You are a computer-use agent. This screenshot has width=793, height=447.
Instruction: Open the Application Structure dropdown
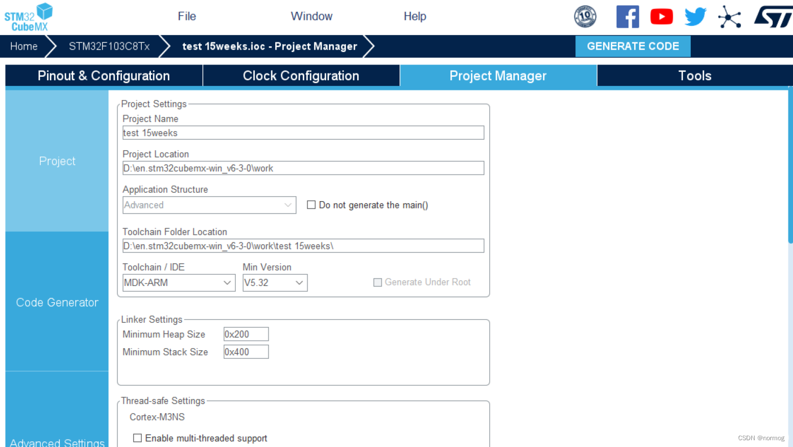click(x=209, y=205)
